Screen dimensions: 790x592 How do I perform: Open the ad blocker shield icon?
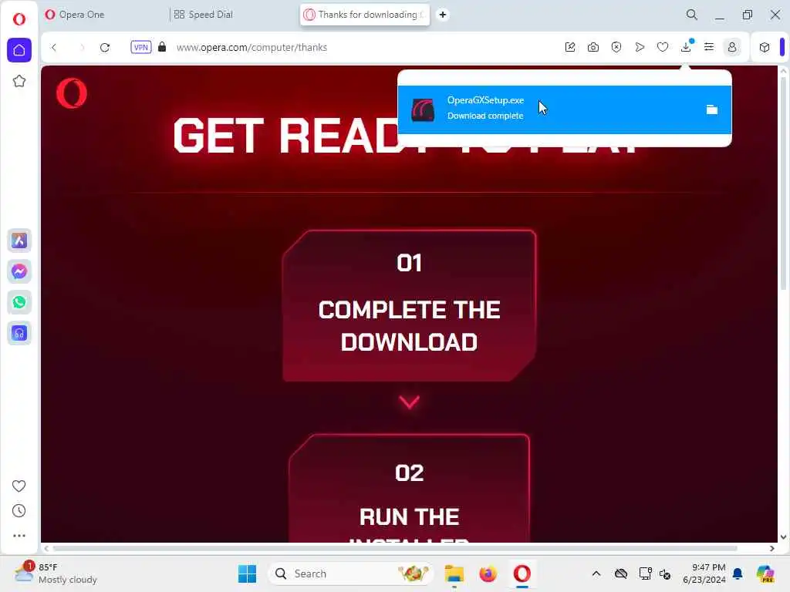(616, 47)
